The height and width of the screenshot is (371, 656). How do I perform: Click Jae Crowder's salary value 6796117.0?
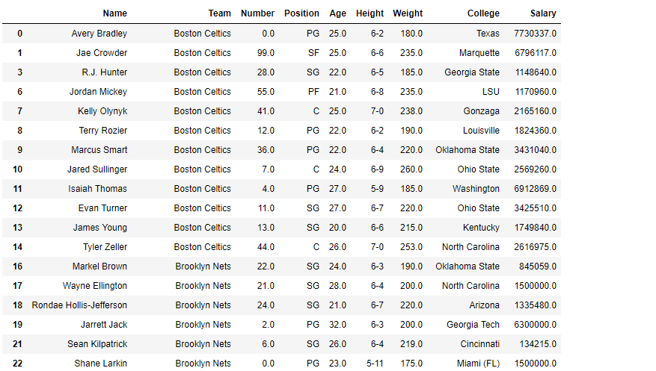[x=535, y=53]
